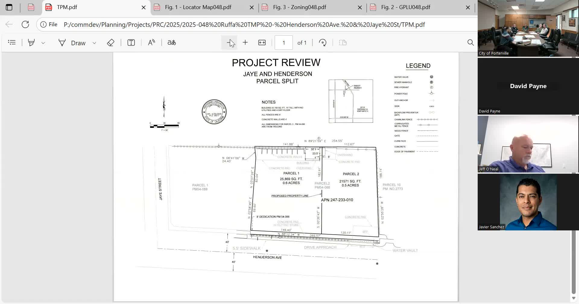Click the HENDERSON AVE label
Viewport: 579px width, 304px height.
coord(267,257)
